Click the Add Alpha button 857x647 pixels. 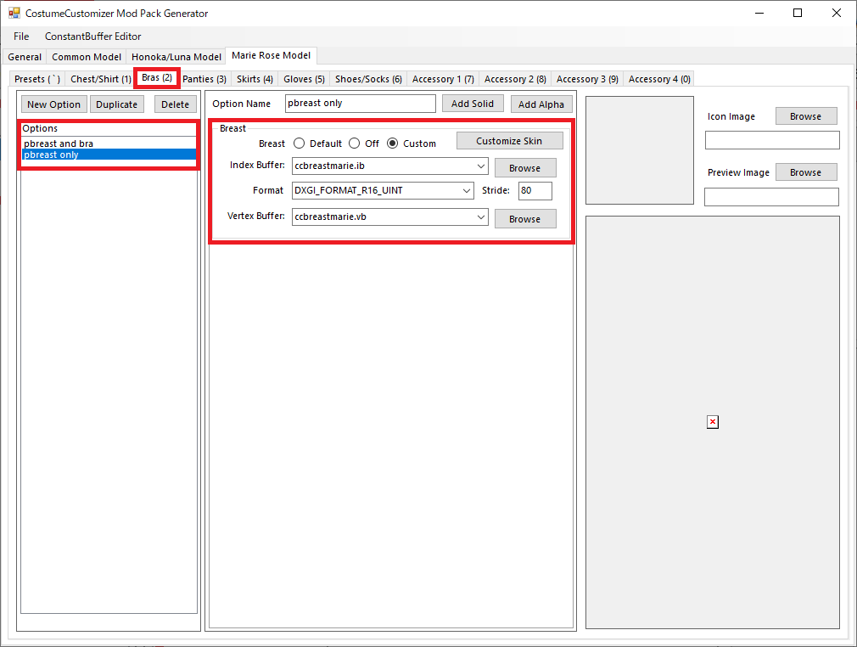(541, 104)
